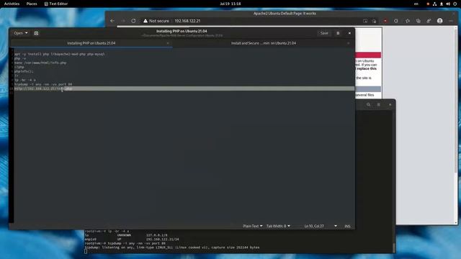
Task: Reload the Apache2 default page
Action: click(133, 21)
